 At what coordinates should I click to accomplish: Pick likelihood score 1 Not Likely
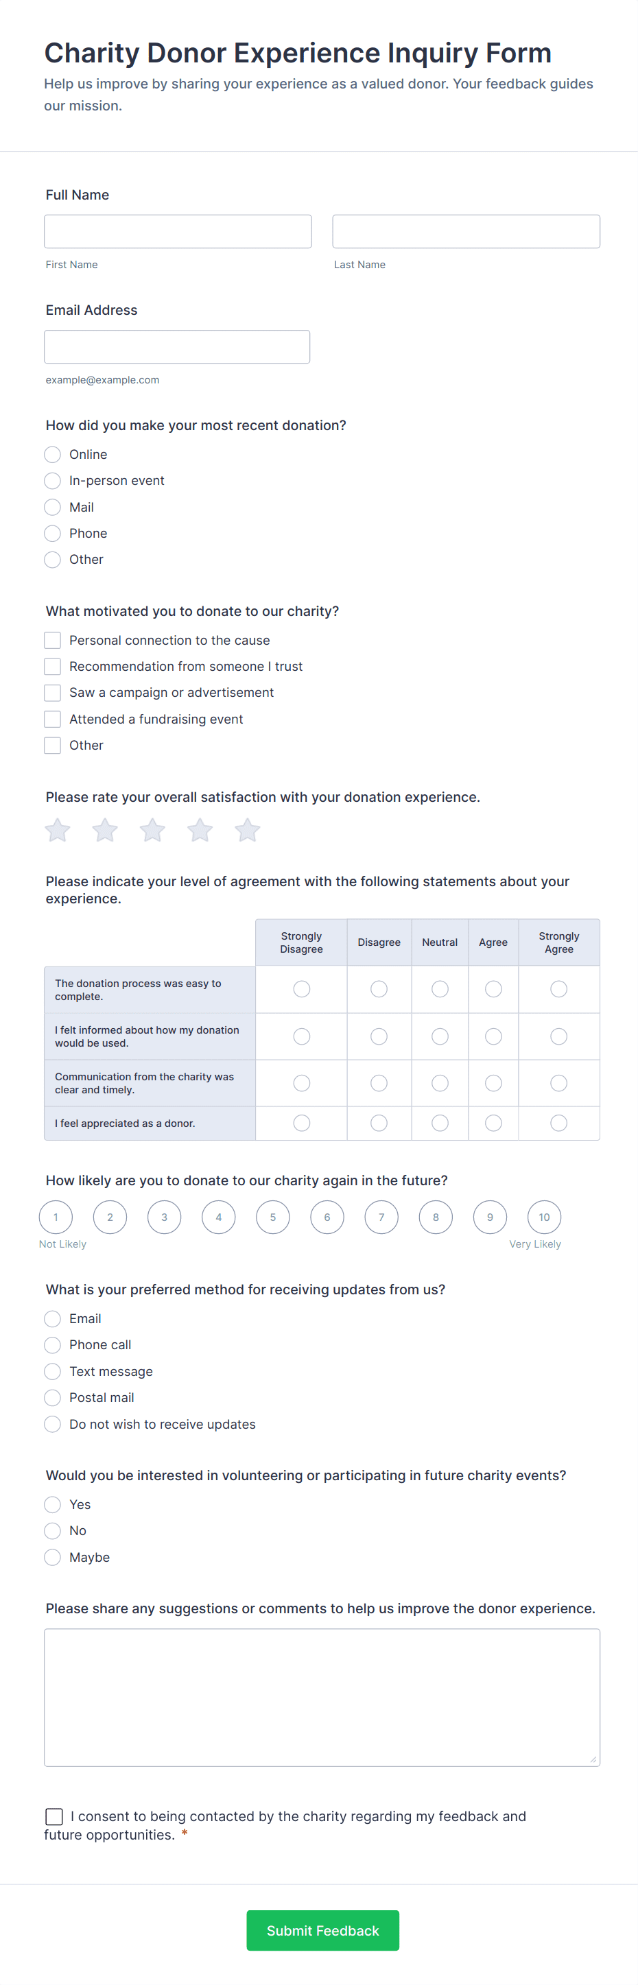tap(56, 1217)
